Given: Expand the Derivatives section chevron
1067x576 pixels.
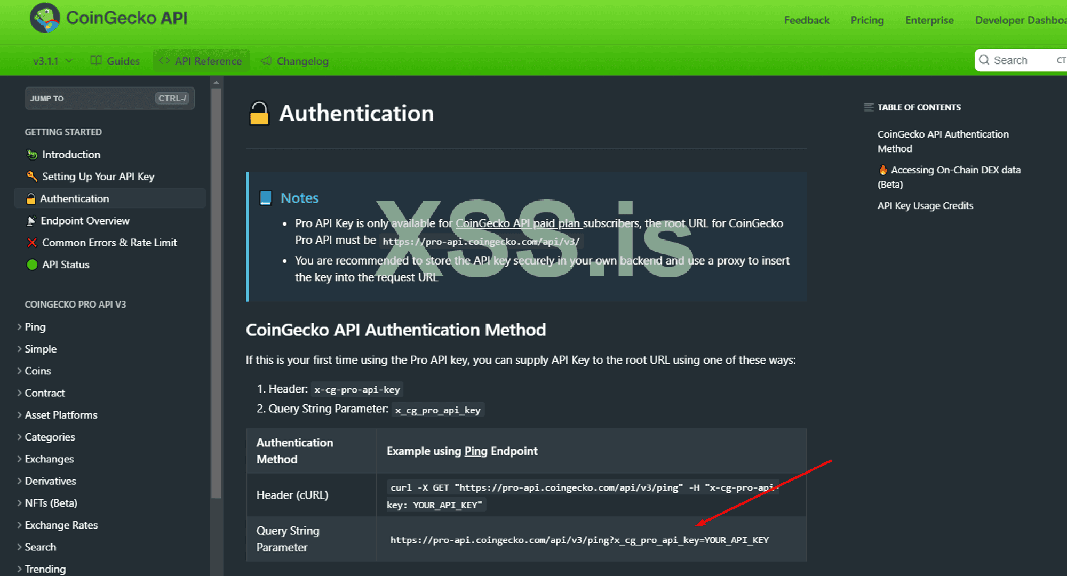Looking at the screenshot, I should pyautogui.click(x=20, y=481).
